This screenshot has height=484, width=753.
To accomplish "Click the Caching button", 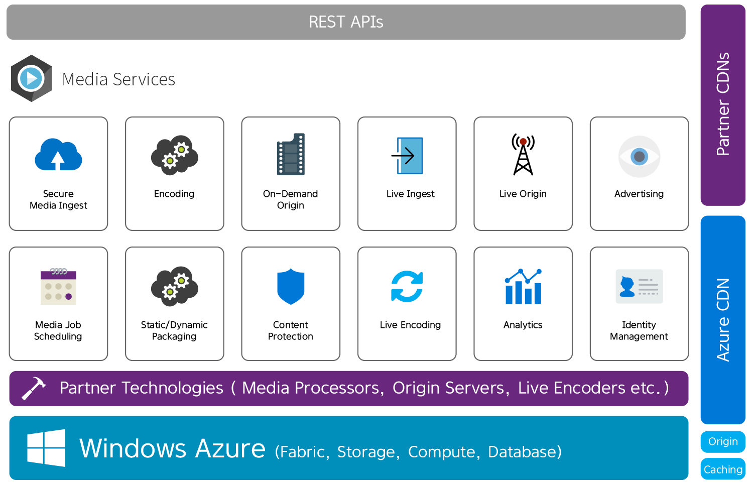I will tap(723, 469).
